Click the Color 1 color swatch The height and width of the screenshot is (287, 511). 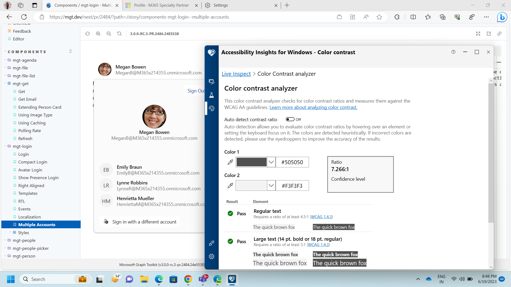tap(251, 162)
